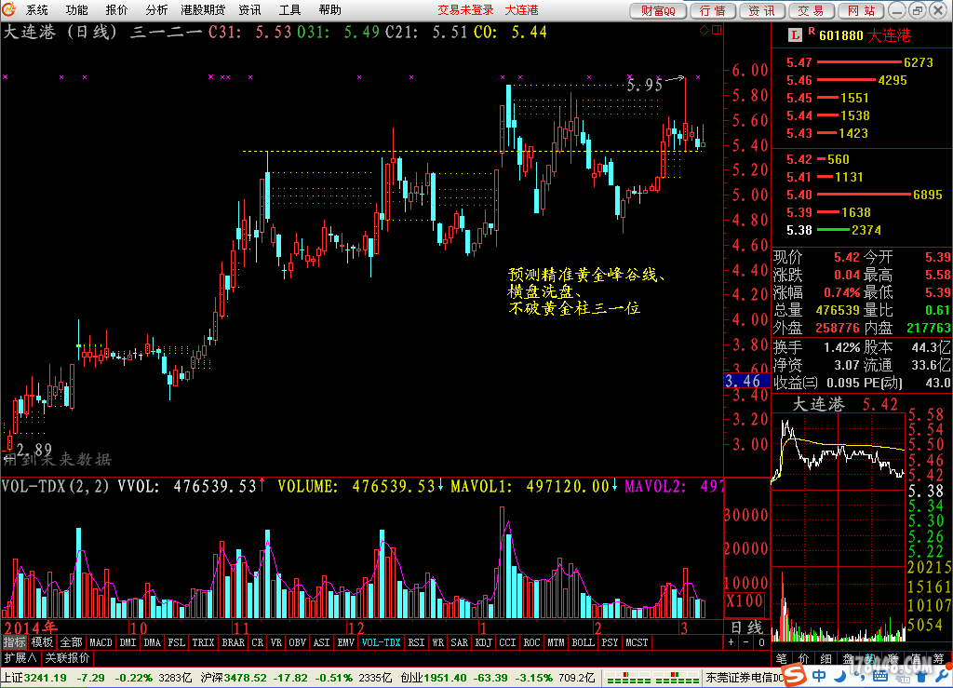Click the highlighted 3.46 price axis marker
This screenshot has width=953, height=688.
click(x=747, y=381)
